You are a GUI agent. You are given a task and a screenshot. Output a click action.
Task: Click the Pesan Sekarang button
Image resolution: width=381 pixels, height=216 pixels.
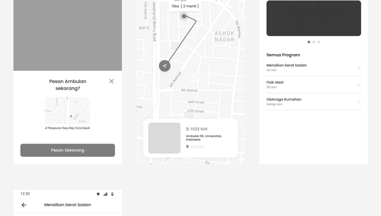(x=68, y=150)
